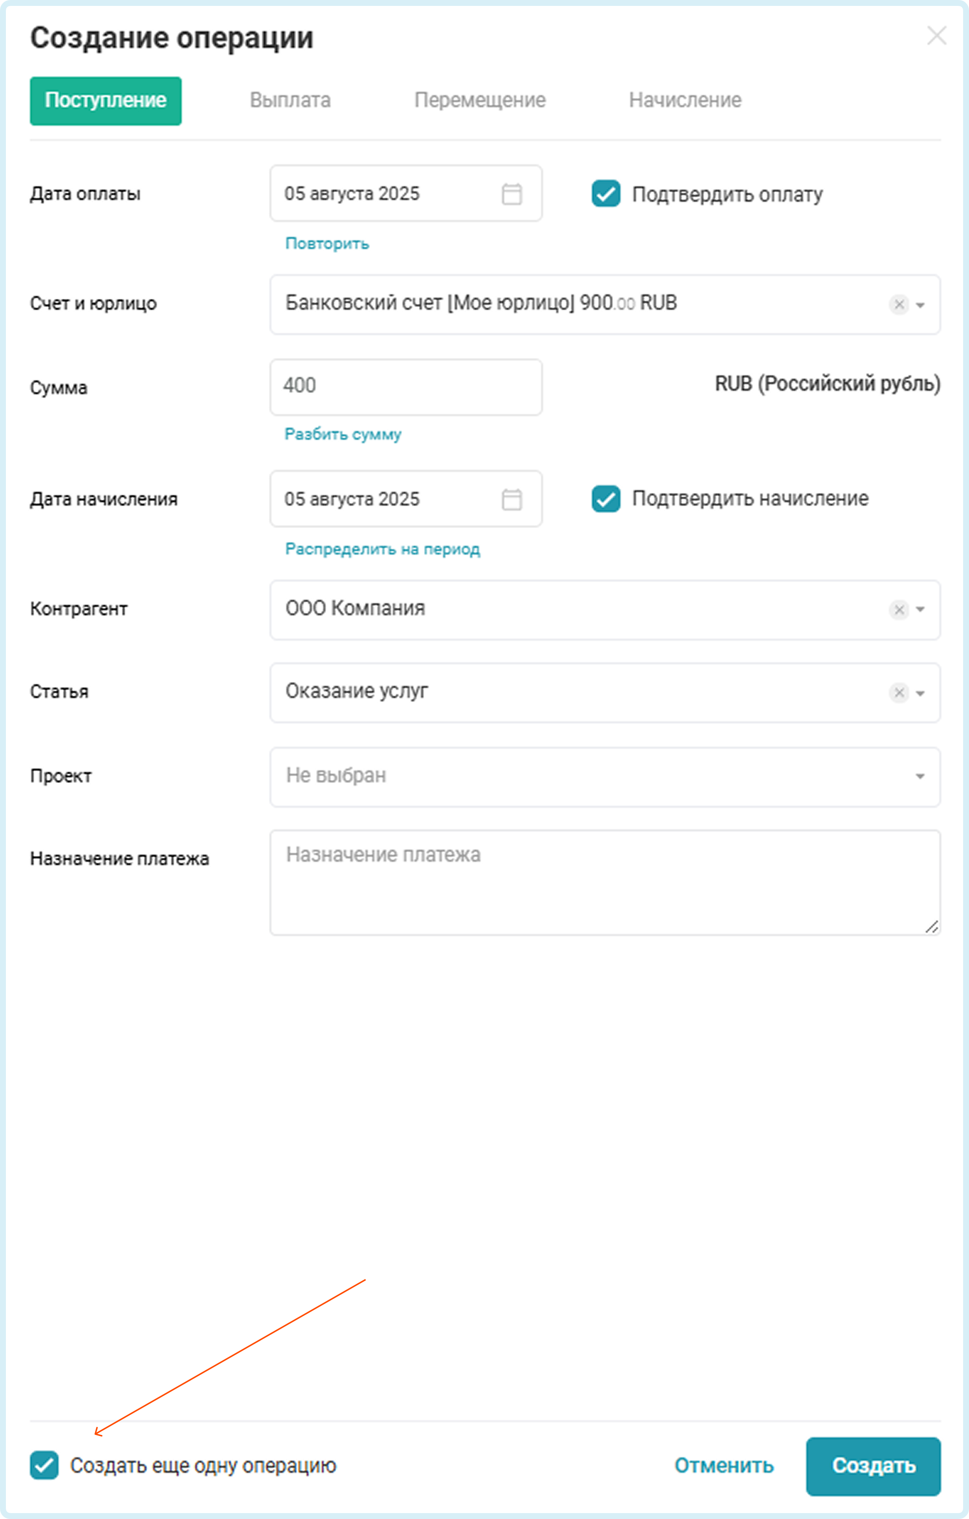Switch to the Выплата tab
The width and height of the screenshot is (969, 1519).
click(290, 100)
